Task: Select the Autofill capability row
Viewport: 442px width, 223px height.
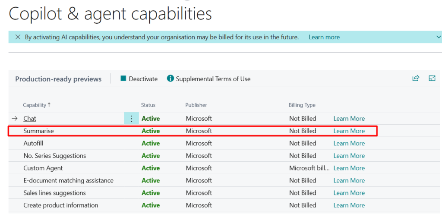Action: pyautogui.click(x=33, y=143)
